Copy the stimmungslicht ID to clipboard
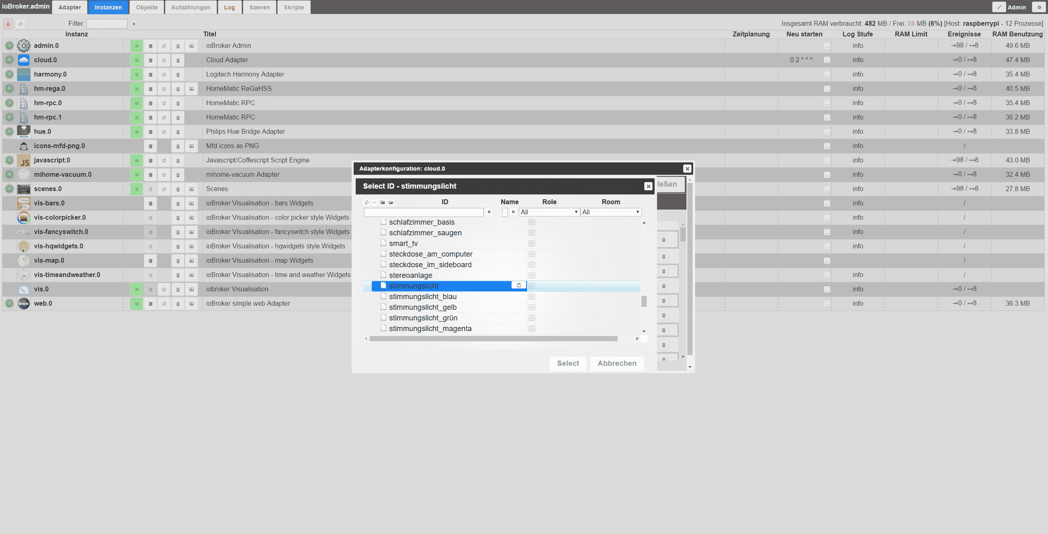The width and height of the screenshot is (1048, 534). click(x=518, y=286)
